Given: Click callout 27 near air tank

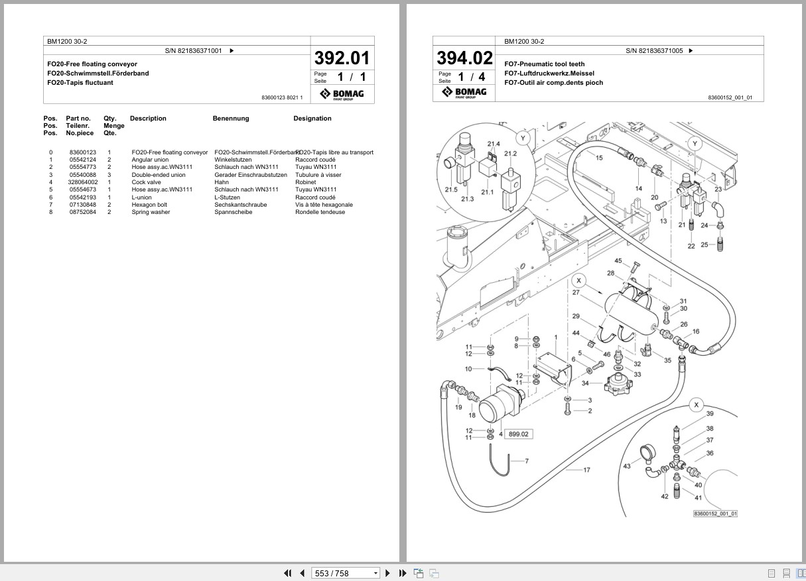Looking at the screenshot, I should [x=576, y=292].
